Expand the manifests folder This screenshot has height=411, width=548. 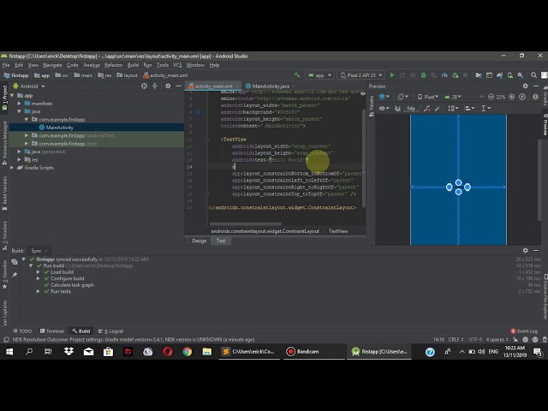[x=19, y=104]
